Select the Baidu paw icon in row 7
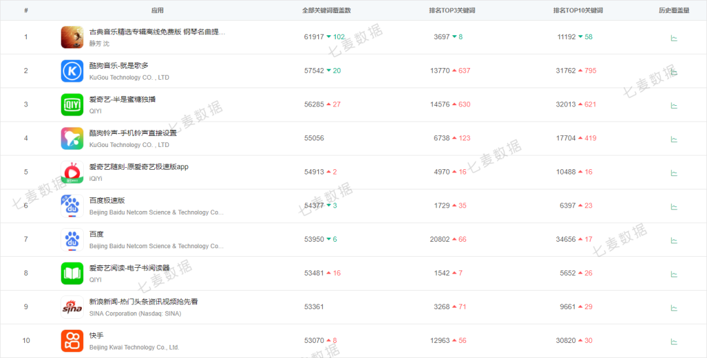Image resolution: width=707 pixels, height=358 pixels. pyautogui.click(x=72, y=239)
